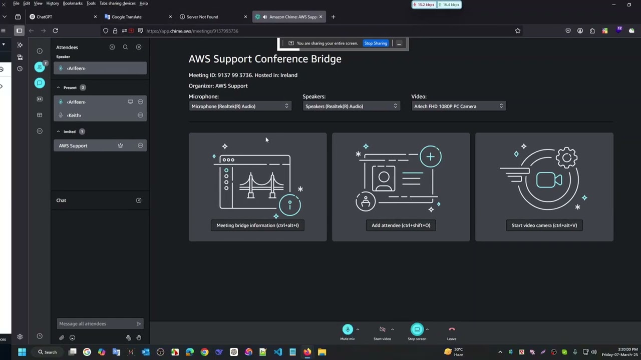Toggle the attendees panel icon
641x360 pixels.
[x=40, y=67]
